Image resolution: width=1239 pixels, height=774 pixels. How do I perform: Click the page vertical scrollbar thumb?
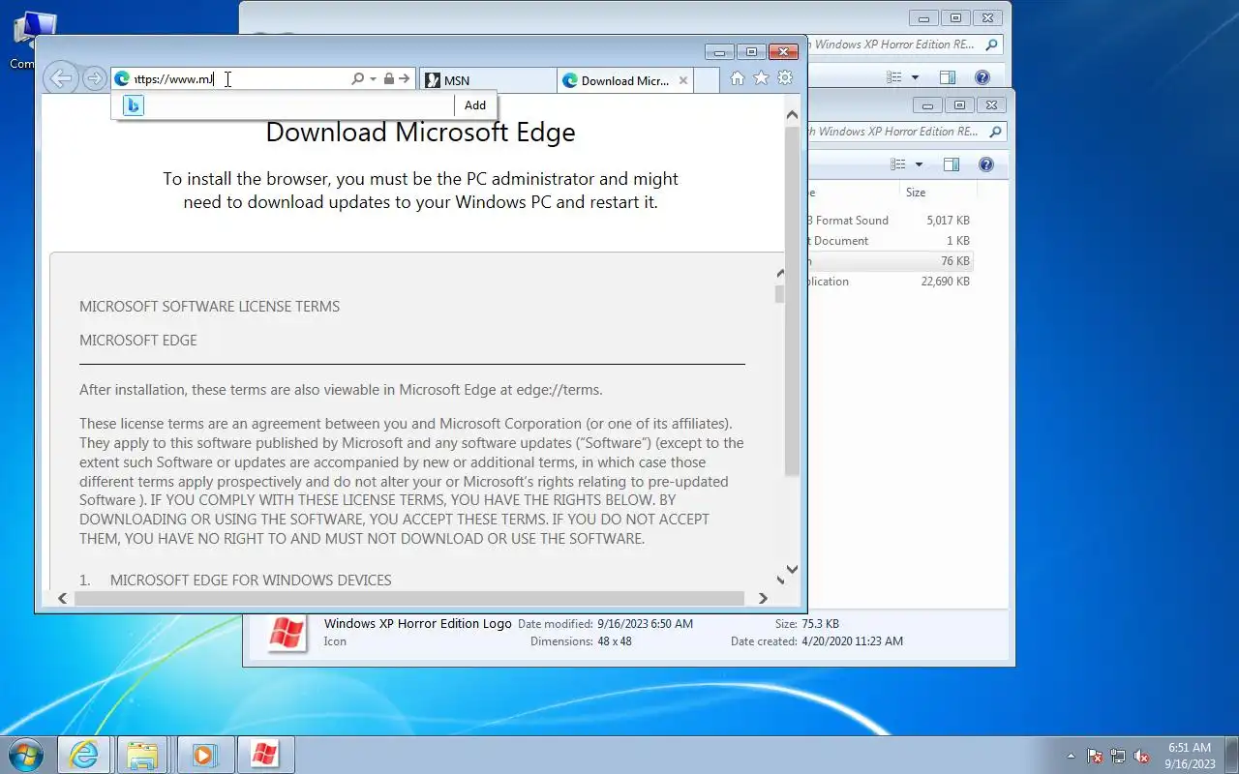click(x=792, y=300)
